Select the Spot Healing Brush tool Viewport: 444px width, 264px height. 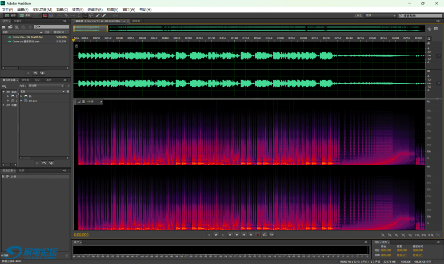(104, 15)
